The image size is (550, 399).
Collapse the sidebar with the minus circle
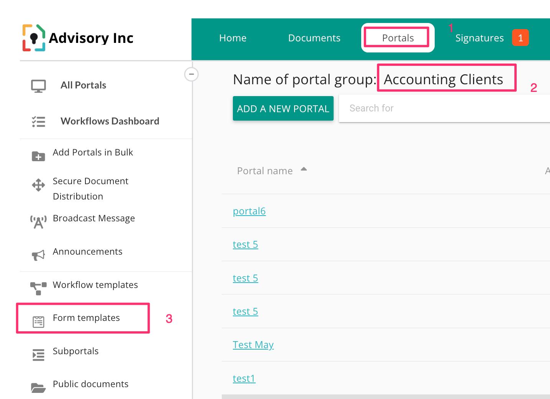pos(191,74)
